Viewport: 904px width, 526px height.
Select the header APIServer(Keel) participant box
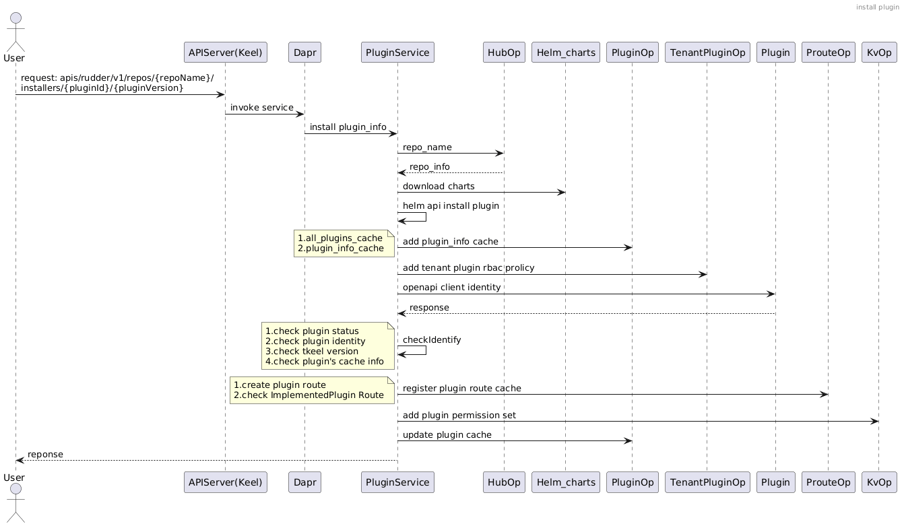(225, 52)
